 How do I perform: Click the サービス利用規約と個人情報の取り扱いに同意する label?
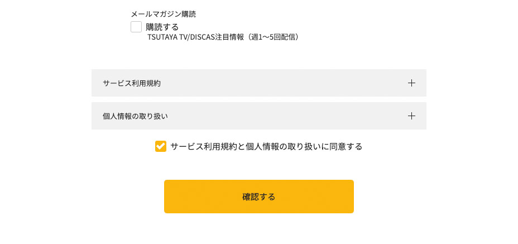click(x=266, y=146)
